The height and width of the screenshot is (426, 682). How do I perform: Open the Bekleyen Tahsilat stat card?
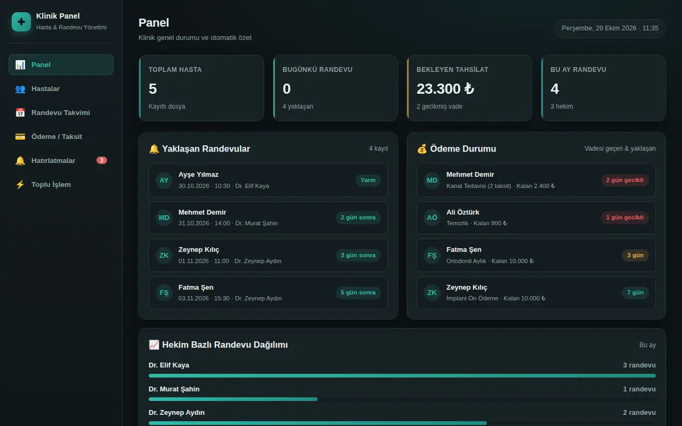(x=469, y=88)
